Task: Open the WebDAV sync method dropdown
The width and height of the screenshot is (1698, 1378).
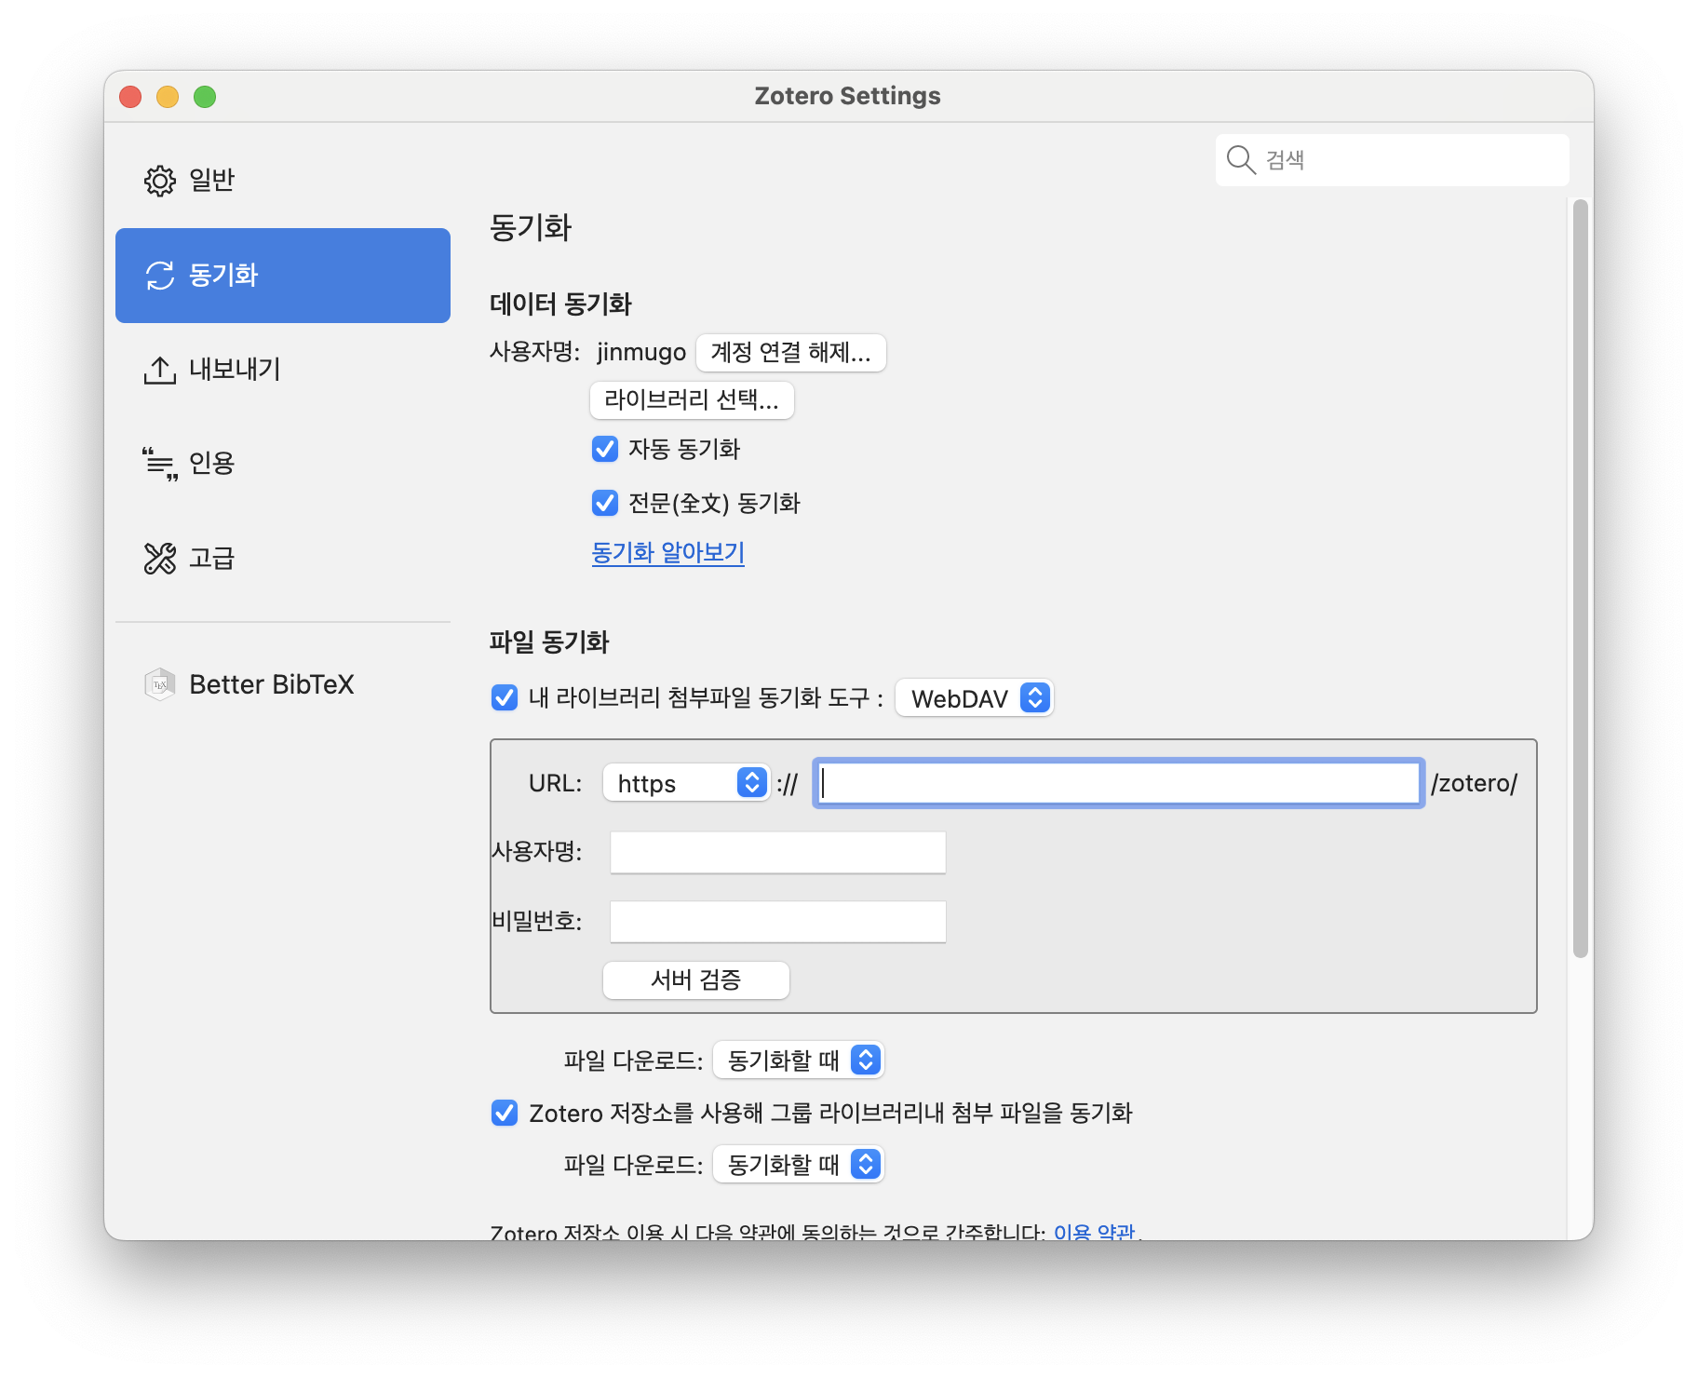Action: click(x=974, y=698)
